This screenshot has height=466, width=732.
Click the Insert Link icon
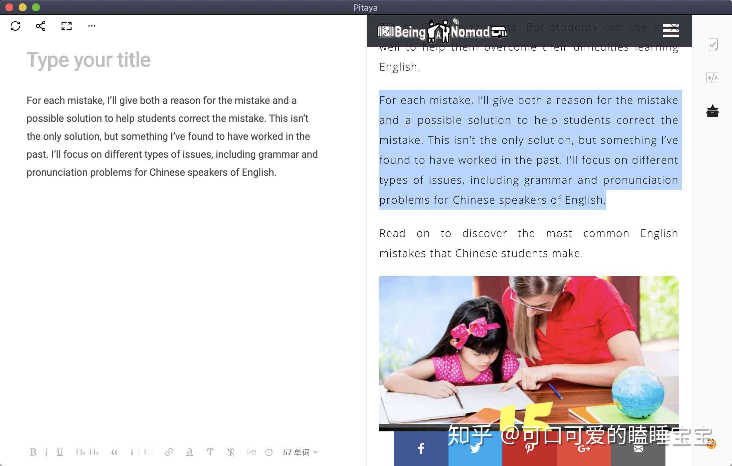(169, 452)
